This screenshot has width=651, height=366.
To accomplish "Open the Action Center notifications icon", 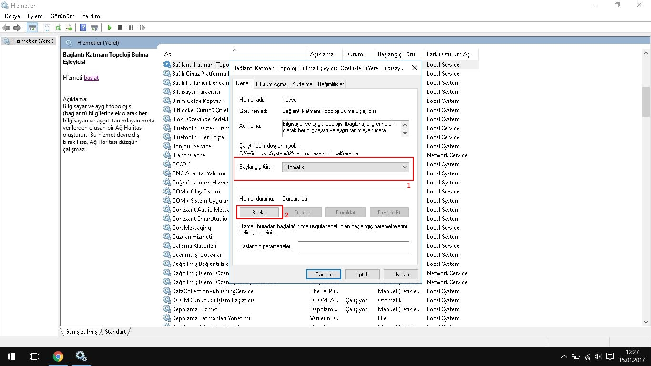I will [x=610, y=356].
